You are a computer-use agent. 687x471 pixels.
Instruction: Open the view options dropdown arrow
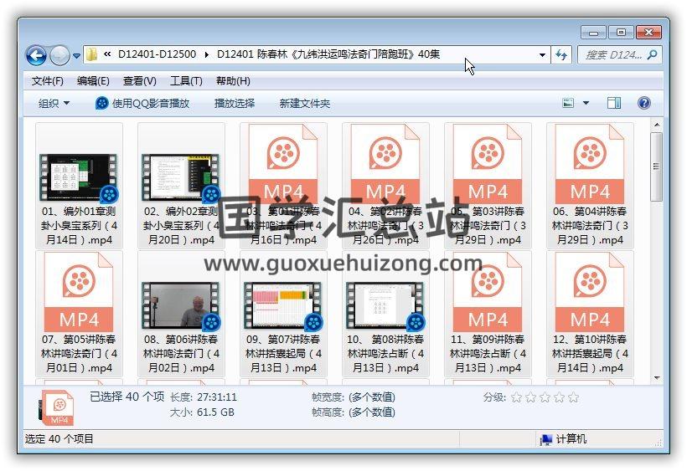point(586,103)
